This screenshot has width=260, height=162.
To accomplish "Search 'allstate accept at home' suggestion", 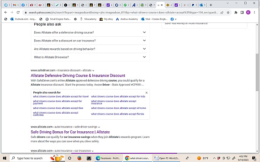I will (118, 108).
